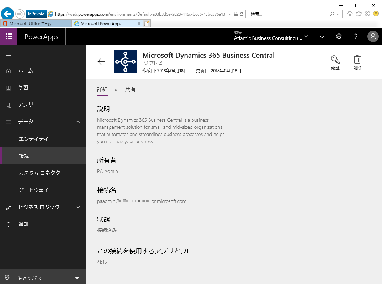The image size is (382, 284).
Task: Open address bar URL history dropdown
Action: pos(230,14)
